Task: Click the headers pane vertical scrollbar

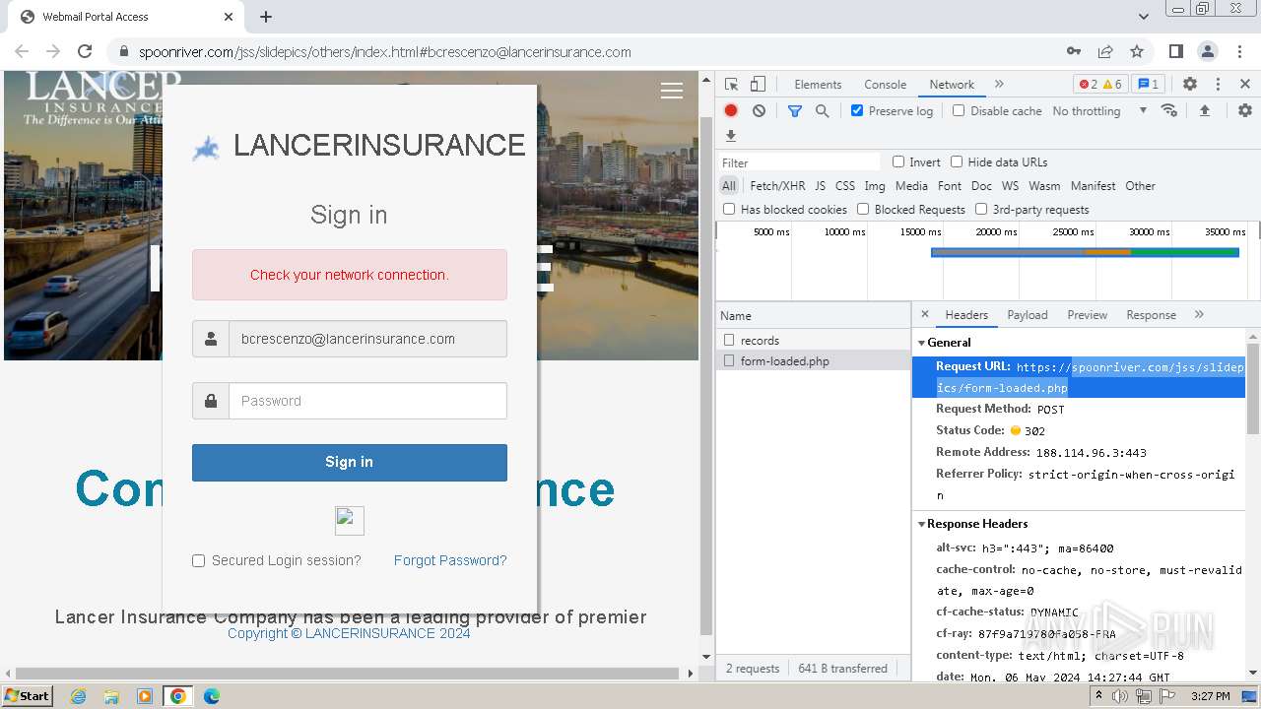Action: point(1253,389)
